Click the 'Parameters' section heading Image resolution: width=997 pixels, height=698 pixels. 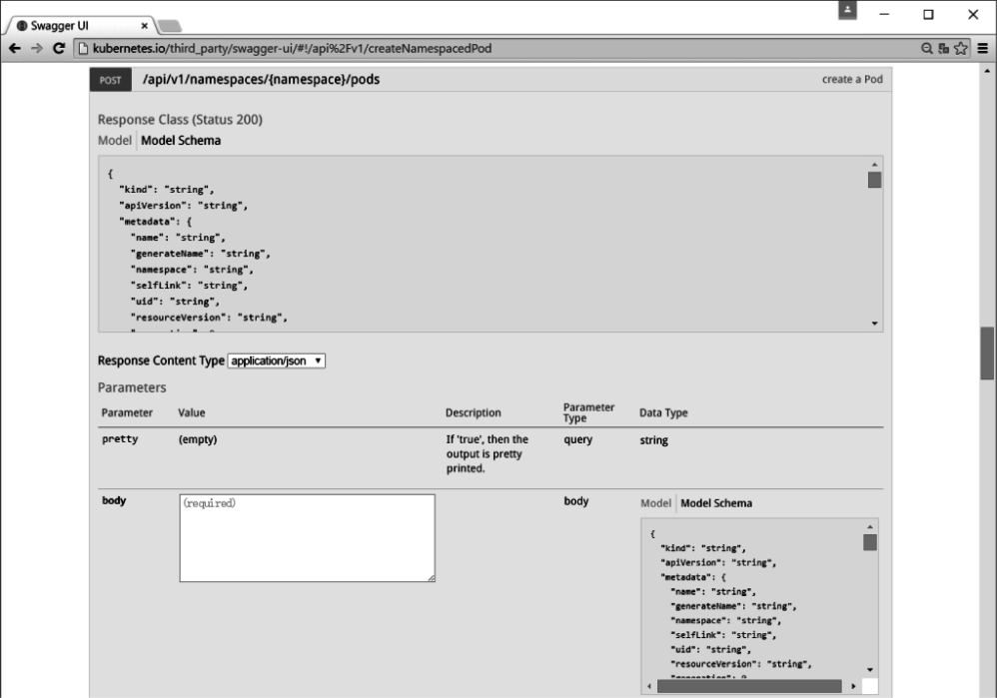tap(132, 387)
